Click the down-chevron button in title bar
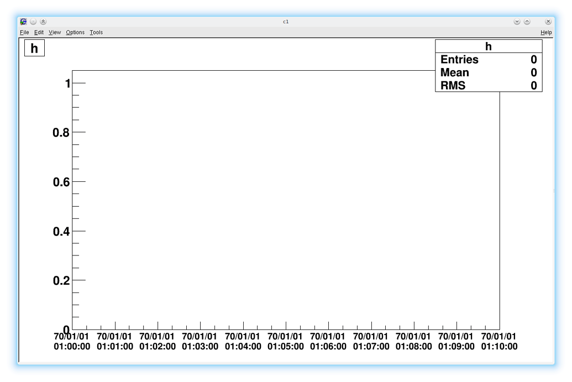The width and height of the screenshot is (572, 382). [x=517, y=22]
